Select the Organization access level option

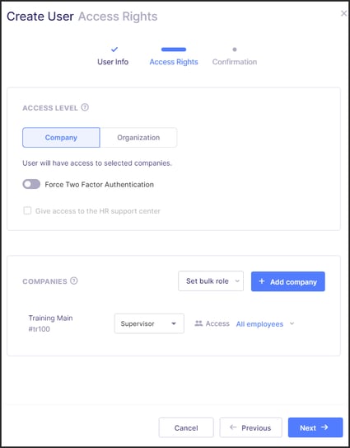point(138,138)
